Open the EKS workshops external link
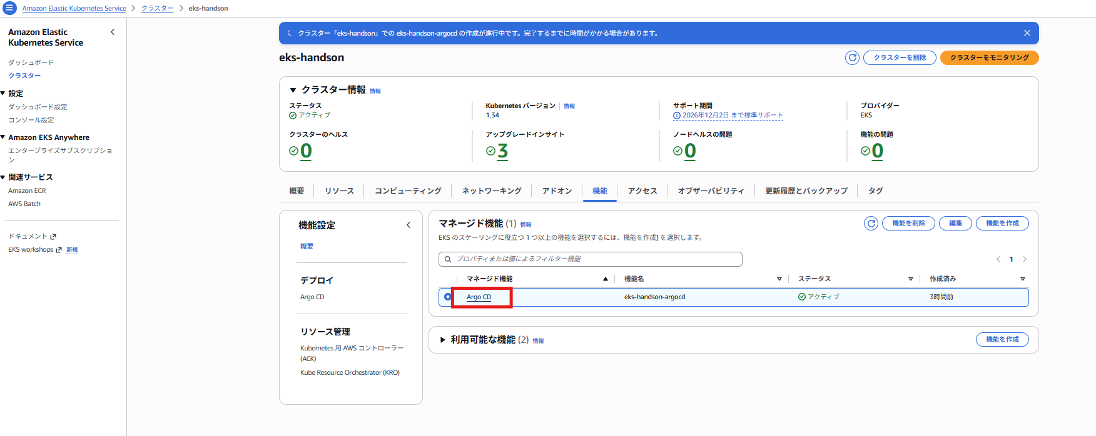 (34, 249)
